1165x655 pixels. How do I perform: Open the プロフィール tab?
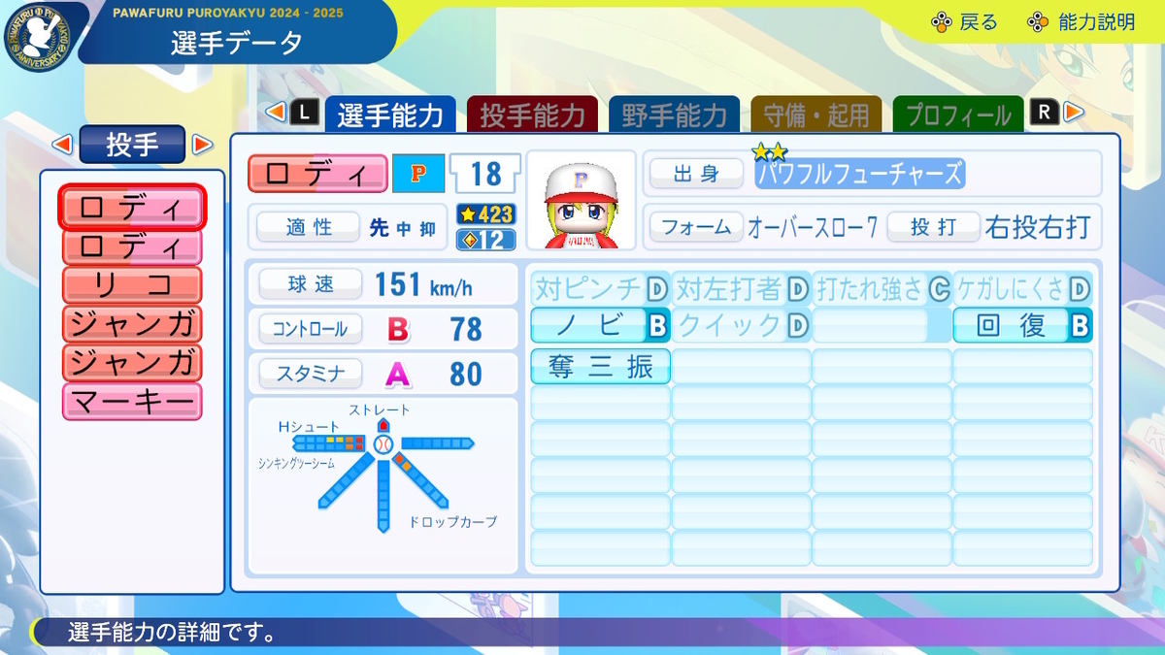[958, 115]
